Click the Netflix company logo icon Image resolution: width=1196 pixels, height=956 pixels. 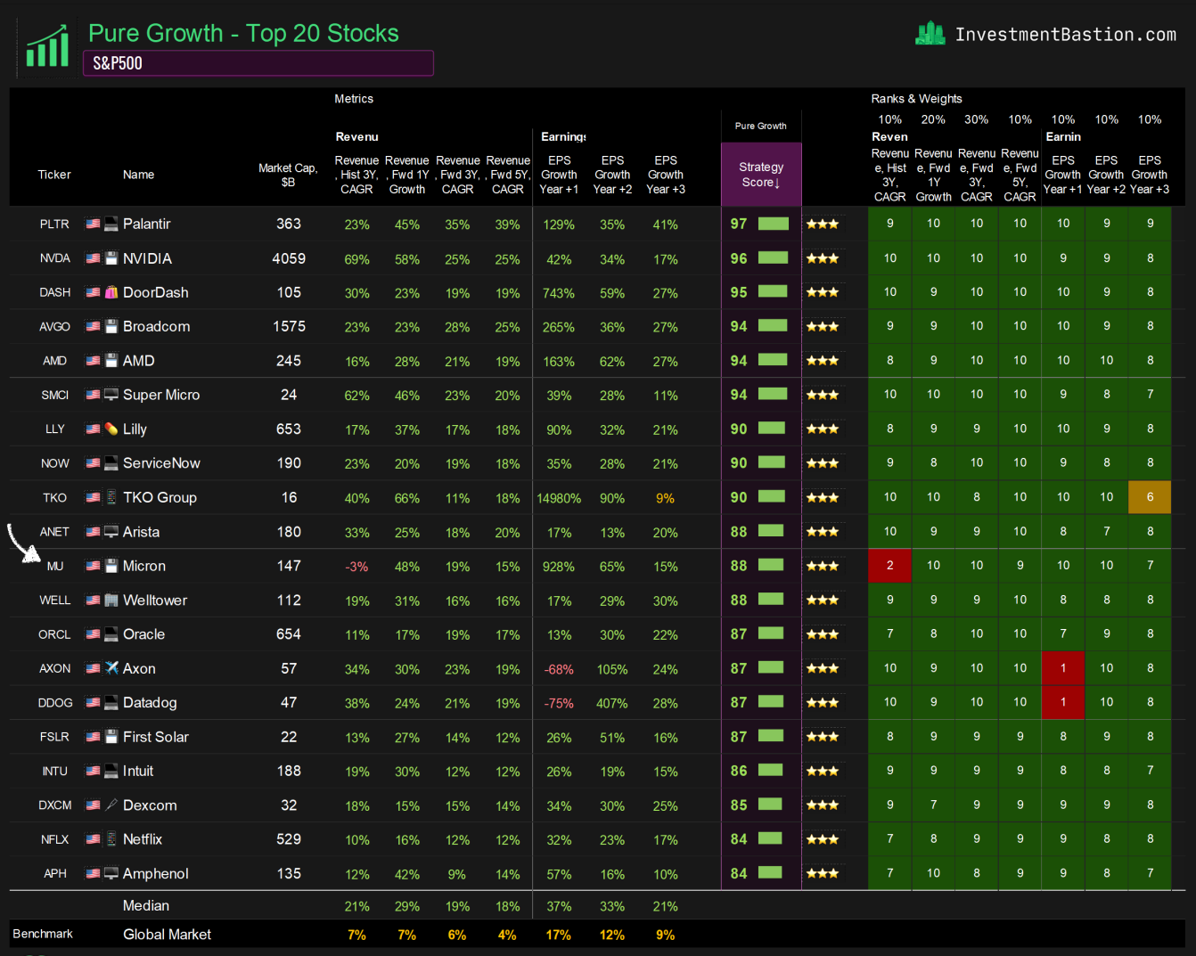pos(111,839)
